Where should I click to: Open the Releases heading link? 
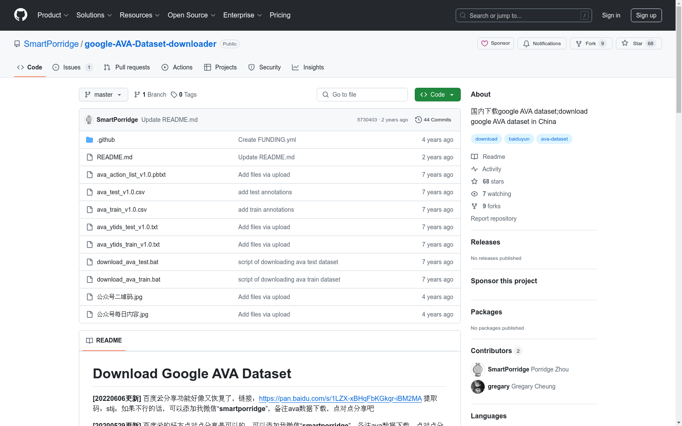(485, 242)
